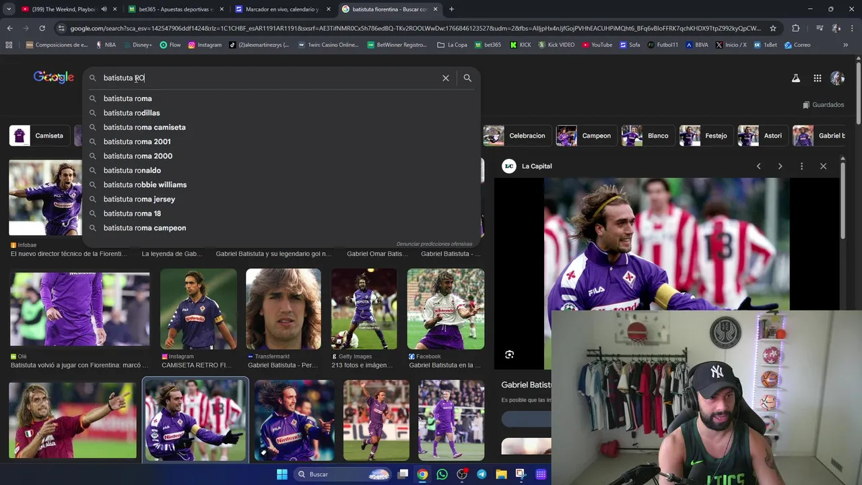Open the Transfermarkt Batistuta portrait thumbnail
Screen dimensions: 862x485
click(x=284, y=309)
